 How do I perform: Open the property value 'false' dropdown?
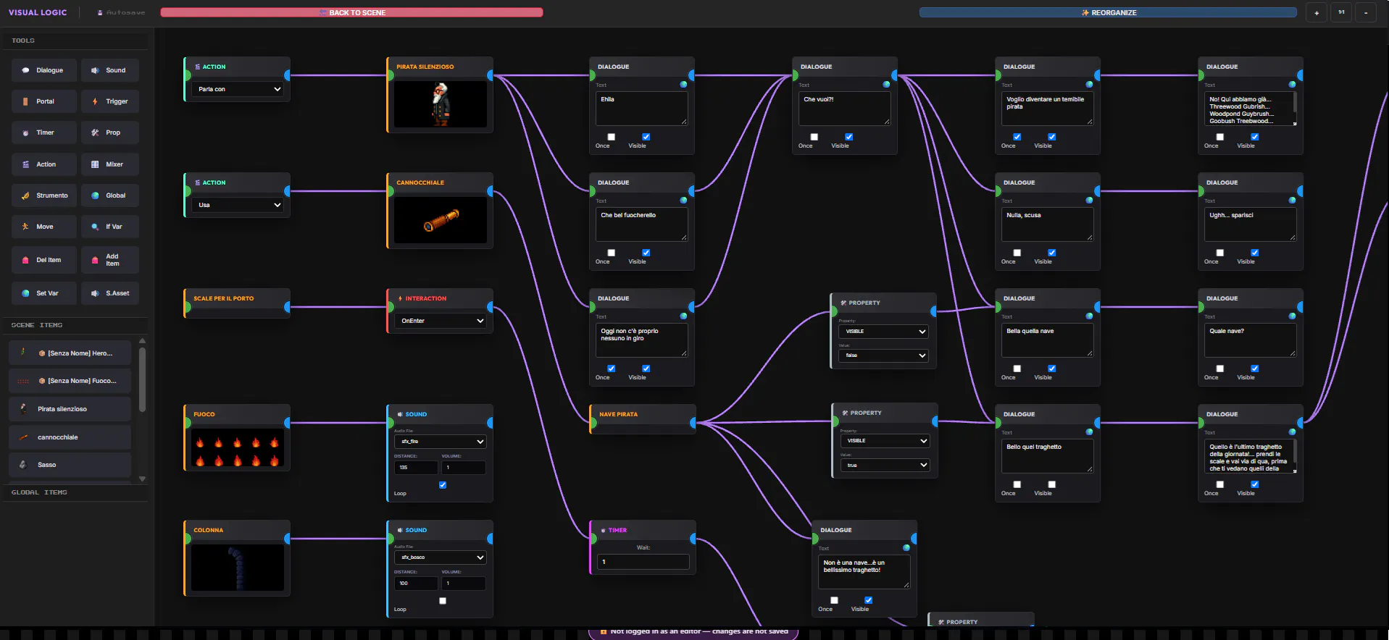coord(883,355)
